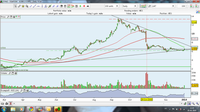Select the dotted blue segment tool

click(x=53, y=6)
